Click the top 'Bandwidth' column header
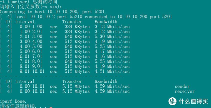This screenshot has width=211, height=108. 106,22
